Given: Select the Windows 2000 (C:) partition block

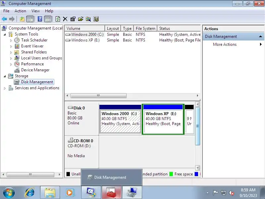Looking at the screenshot, I should pyautogui.click(x=120, y=119).
